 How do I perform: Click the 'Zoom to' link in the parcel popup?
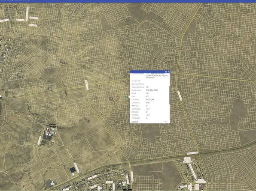pyautogui.click(x=135, y=122)
